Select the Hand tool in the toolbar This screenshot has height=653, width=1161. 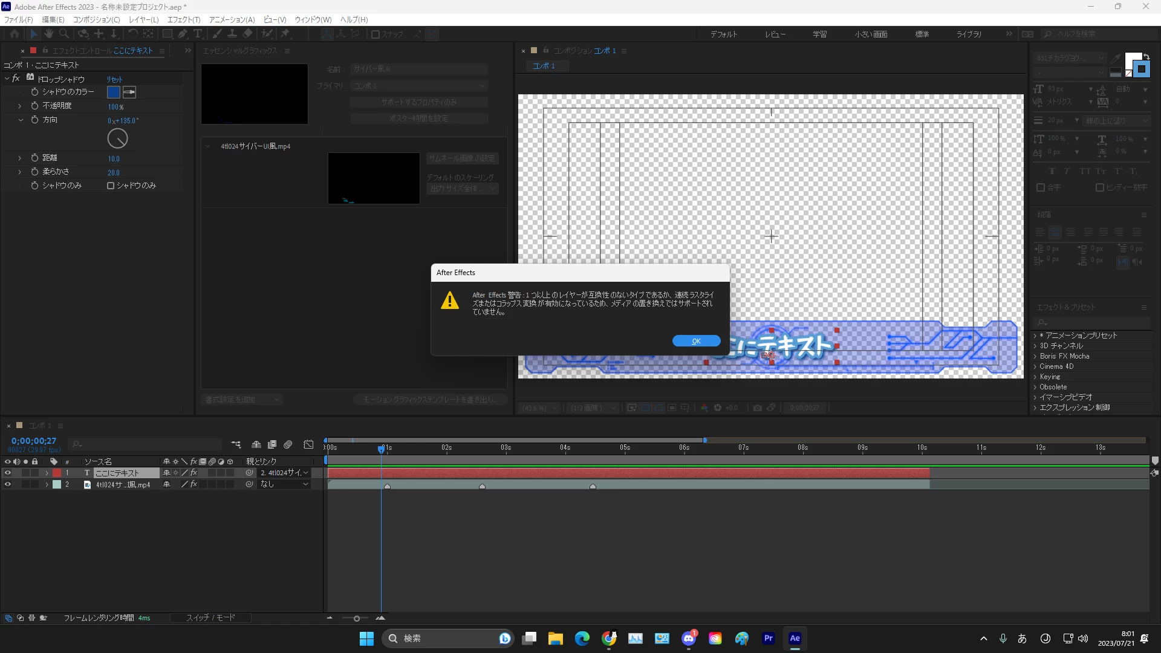pyautogui.click(x=49, y=34)
